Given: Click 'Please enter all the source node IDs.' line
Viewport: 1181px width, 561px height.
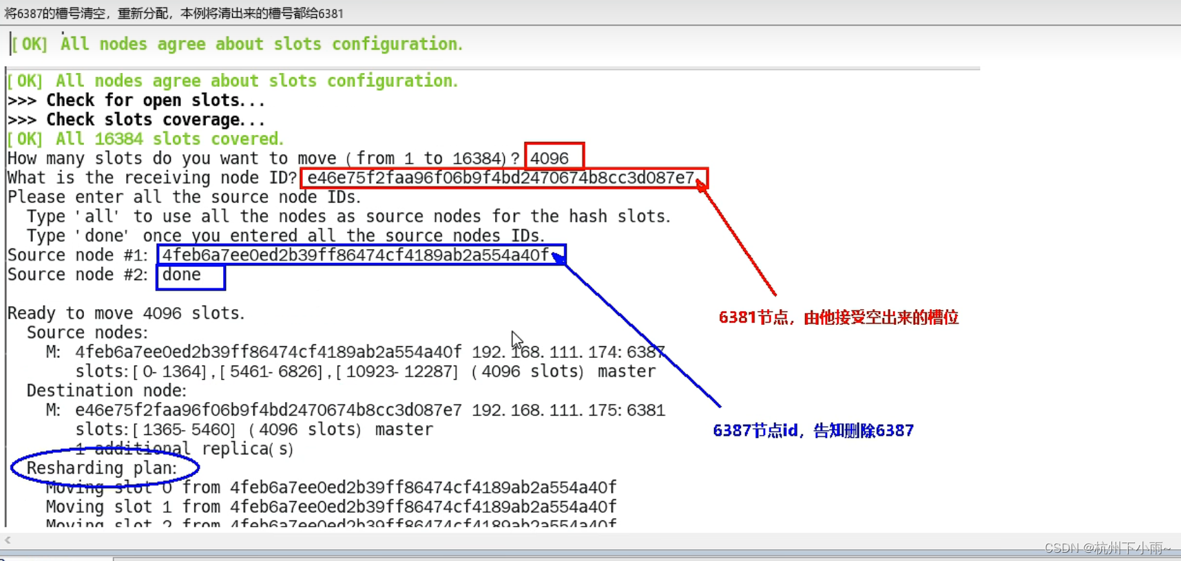Looking at the screenshot, I should point(185,197).
